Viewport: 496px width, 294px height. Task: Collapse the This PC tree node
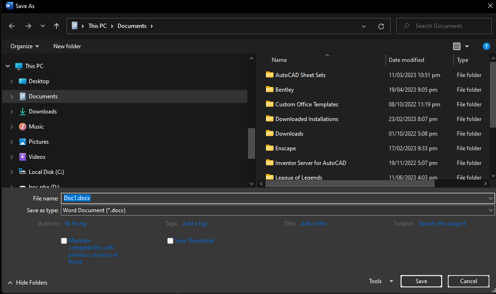pos(8,66)
